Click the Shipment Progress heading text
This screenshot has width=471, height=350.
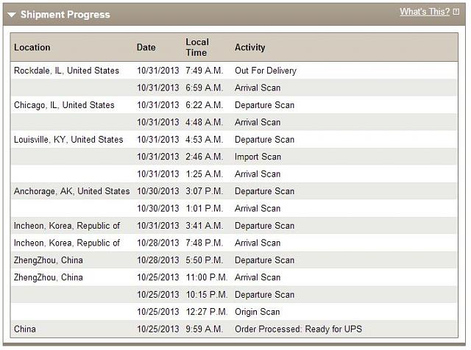[65, 15]
